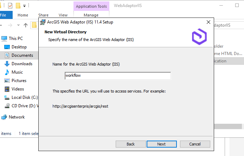The width and height of the screenshot is (244, 156).
Task: Open the Manage tab under Application Tools
Action: point(91,15)
